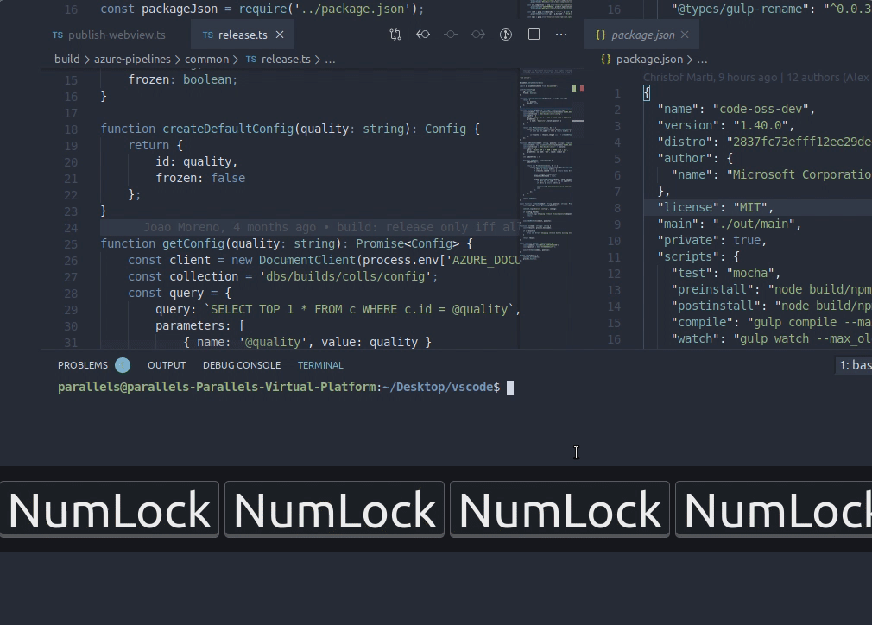
Task: Click line number 25 in release.ts gutter
Action: pyautogui.click(x=71, y=244)
